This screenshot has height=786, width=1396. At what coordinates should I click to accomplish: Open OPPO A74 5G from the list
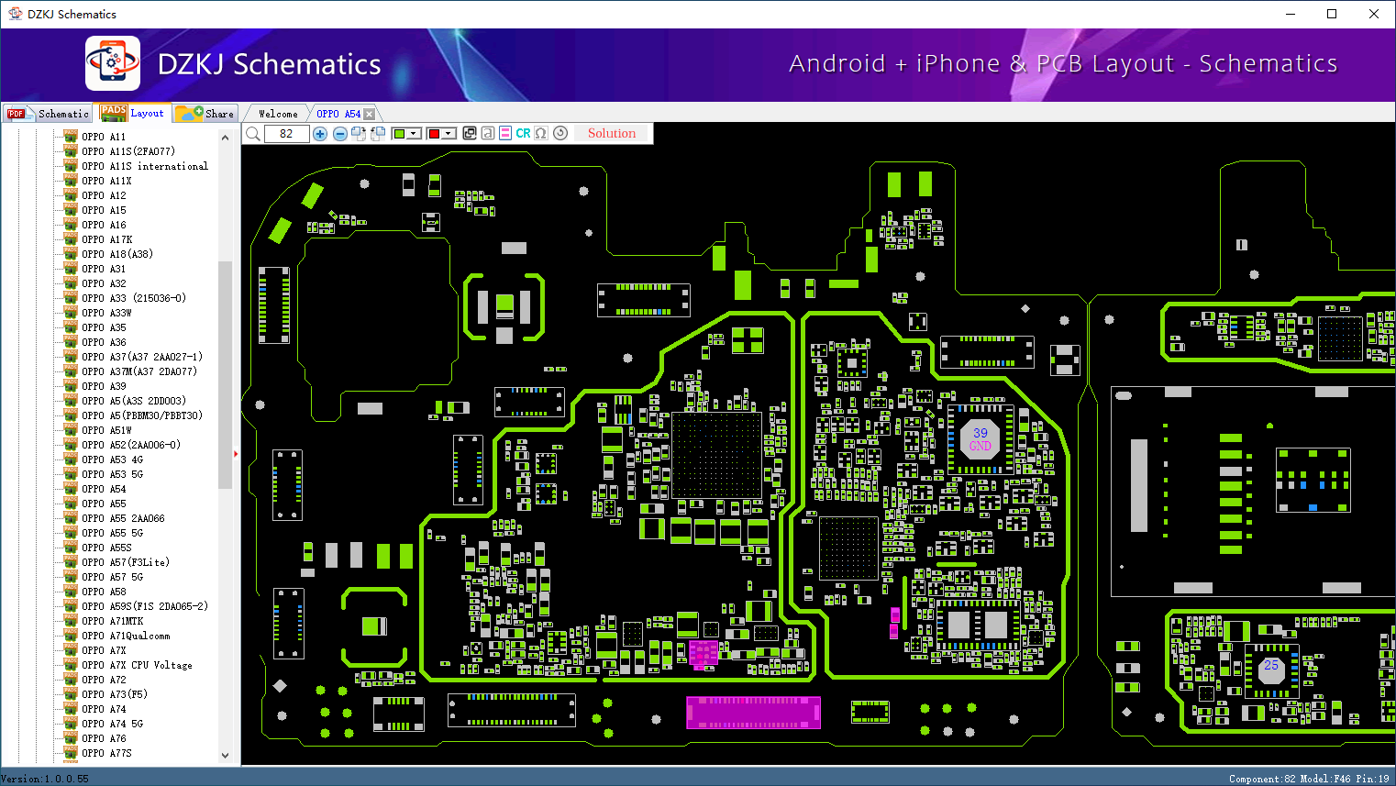coord(113,724)
